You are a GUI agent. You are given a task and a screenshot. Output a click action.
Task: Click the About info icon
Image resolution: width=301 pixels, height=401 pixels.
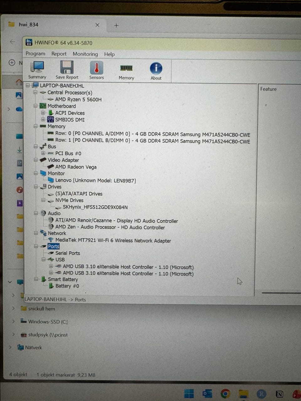(156, 71)
